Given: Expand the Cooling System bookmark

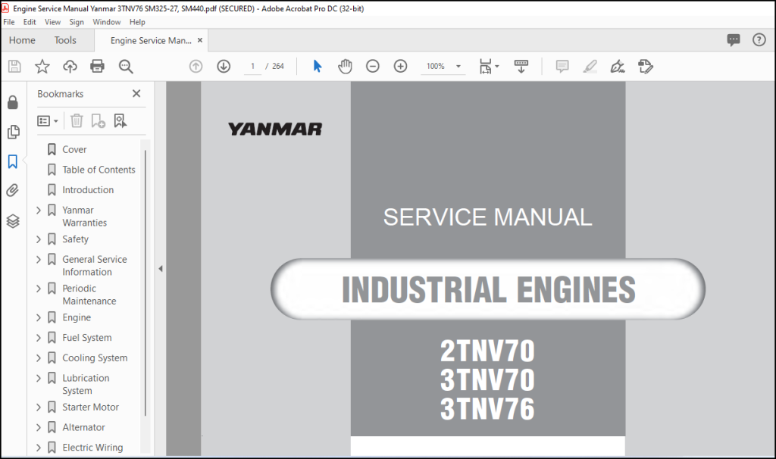Looking at the screenshot, I should click(39, 358).
